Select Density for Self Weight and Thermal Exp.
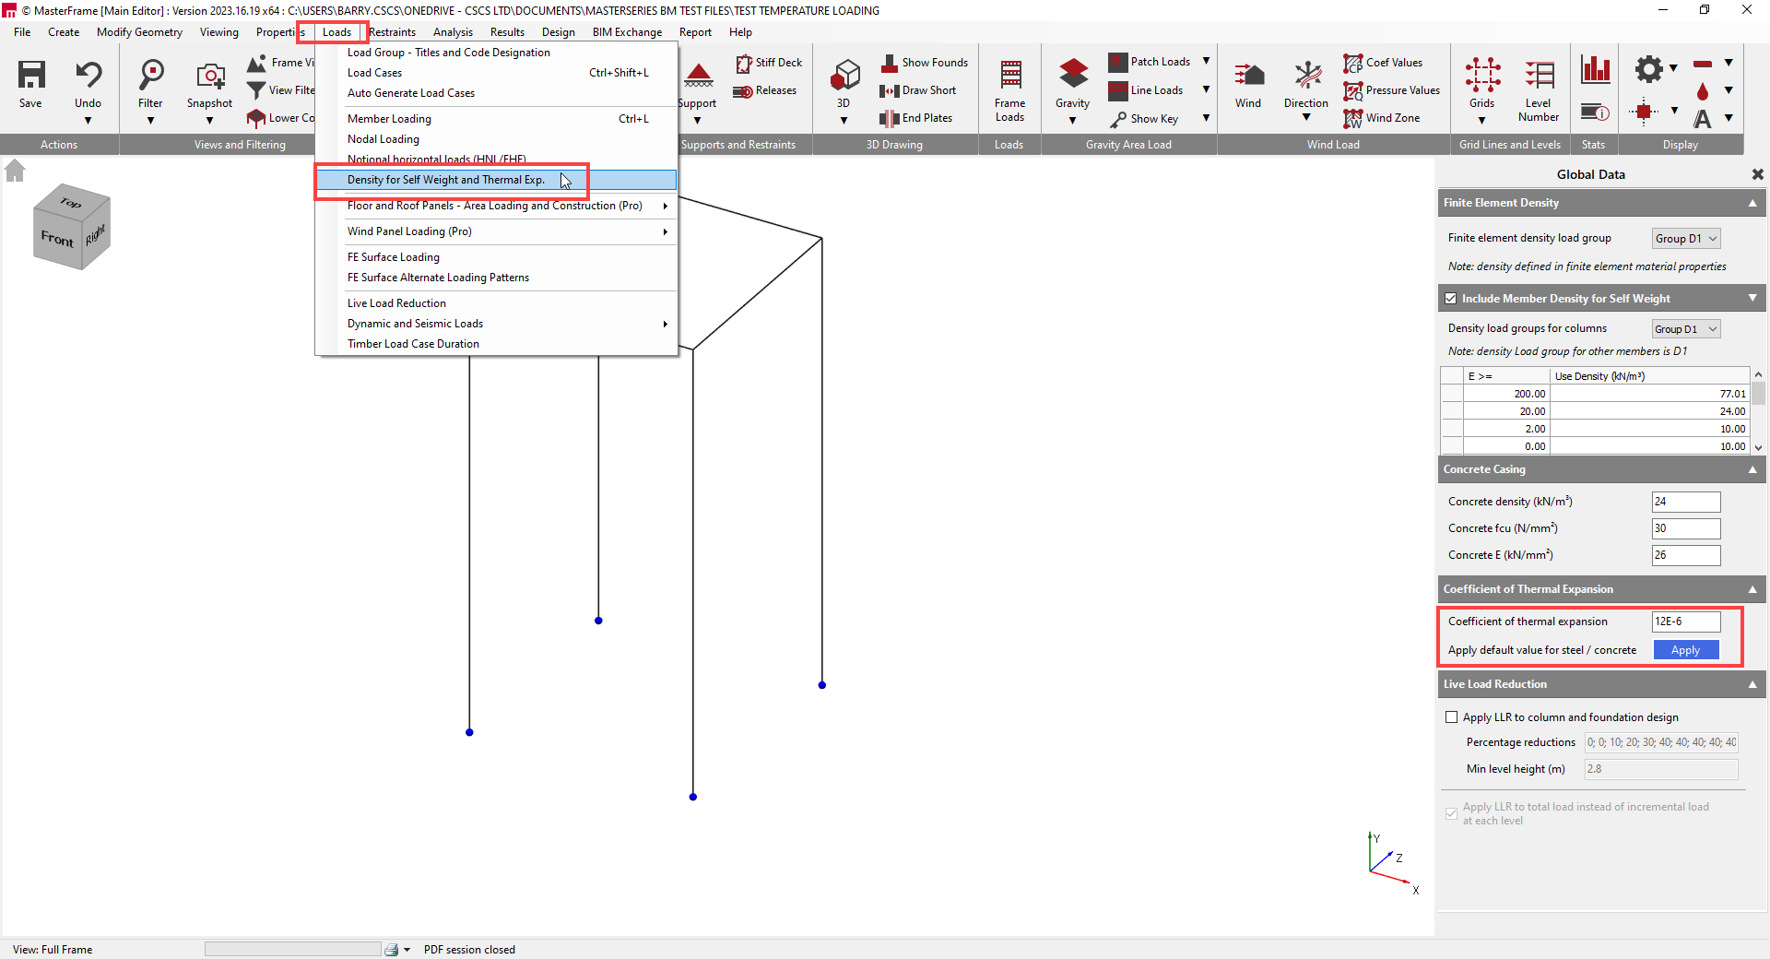The image size is (1770, 959). [x=496, y=180]
